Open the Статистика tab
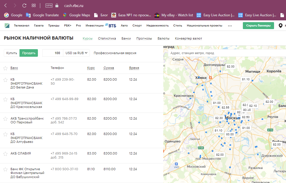 point(107,38)
